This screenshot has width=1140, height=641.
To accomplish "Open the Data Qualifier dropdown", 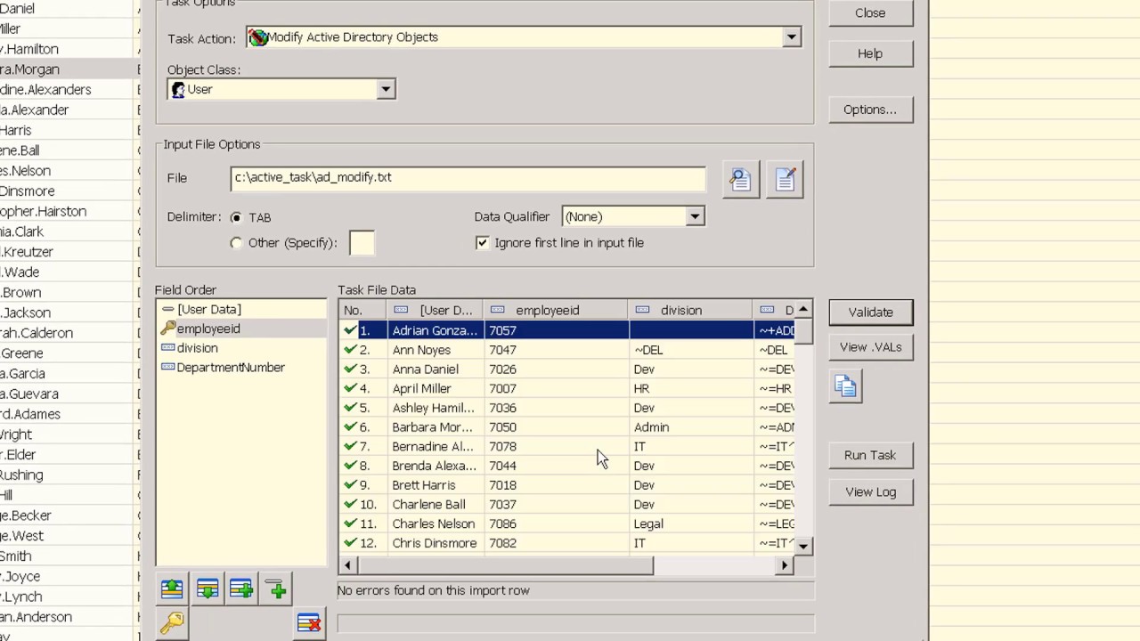I will [695, 216].
